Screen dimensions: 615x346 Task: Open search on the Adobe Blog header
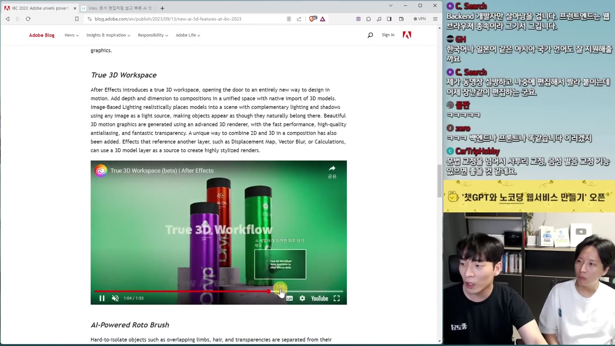click(370, 35)
